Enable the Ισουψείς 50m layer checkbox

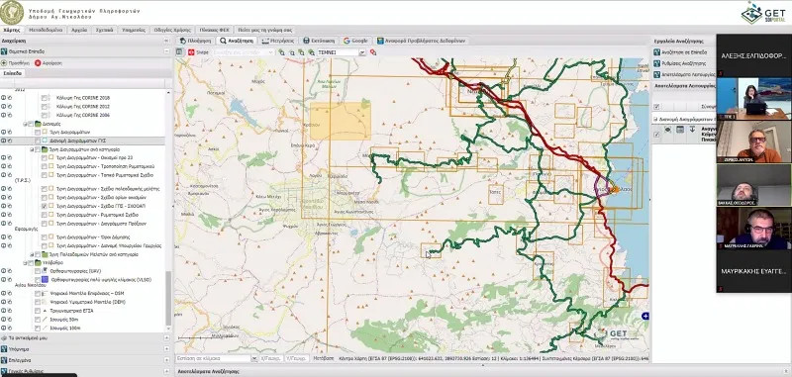[38, 320]
